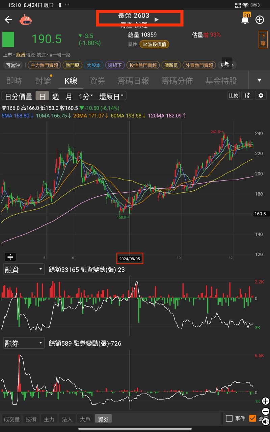The width and height of the screenshot is (270, 432).
Task: Open the 融資 indicator dropdown
Action: tap(24, 269)
